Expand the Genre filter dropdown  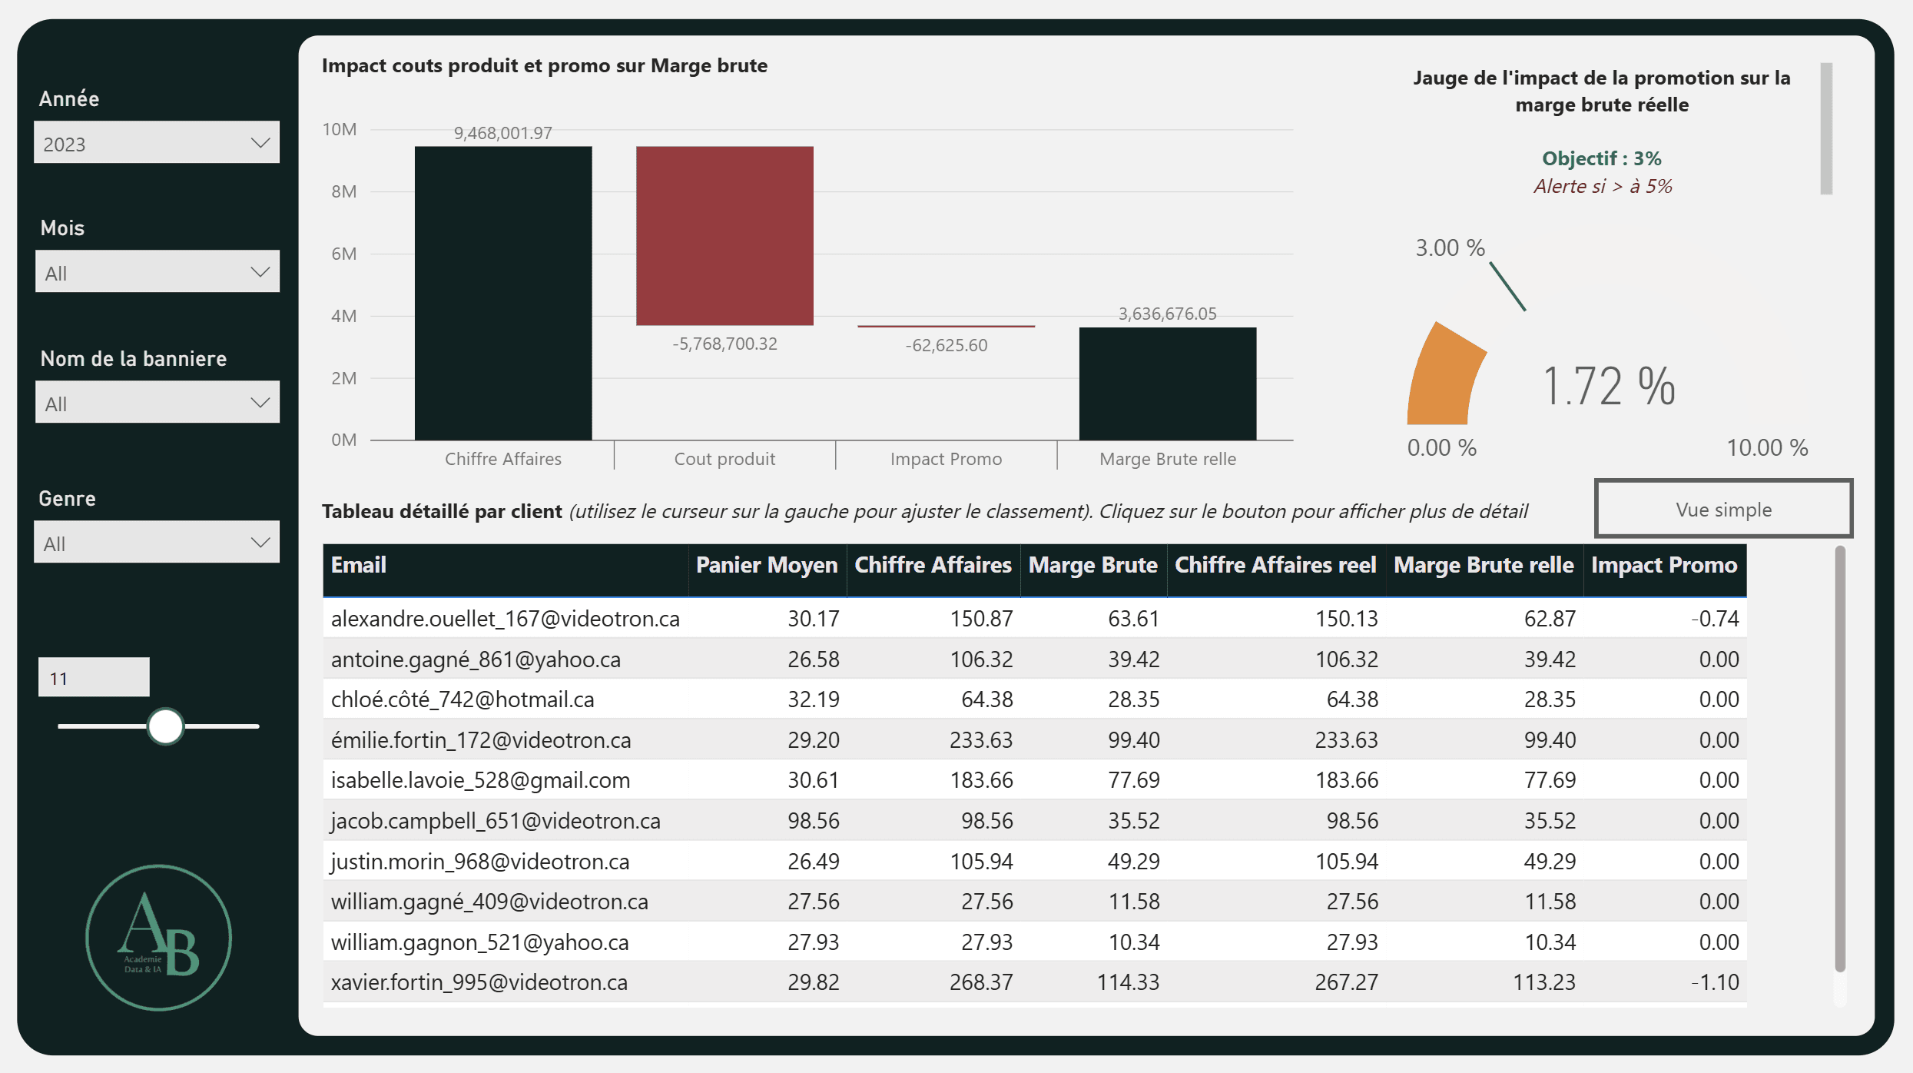[157, 543]
